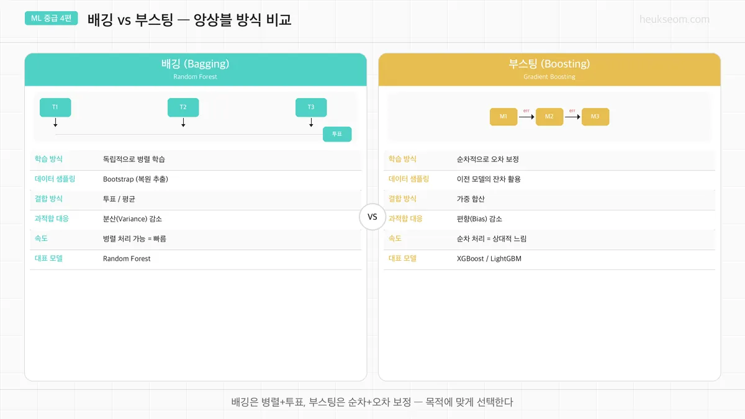The image size is (745, 419).
Task: Click the first 'err' label between M1 and M2
Action: tap(526, 110)
